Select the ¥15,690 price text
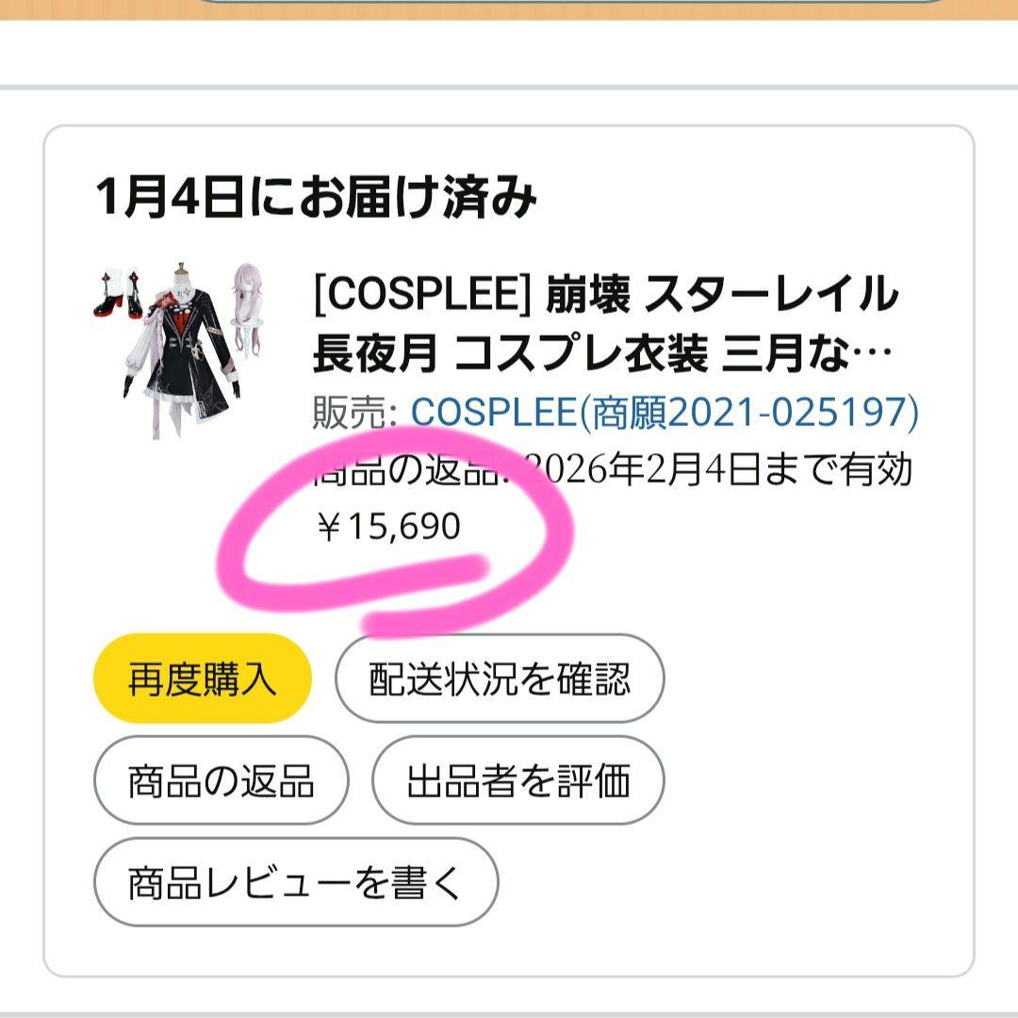The height and width of the screenshot is (1018, 1018). click(388, 526)
